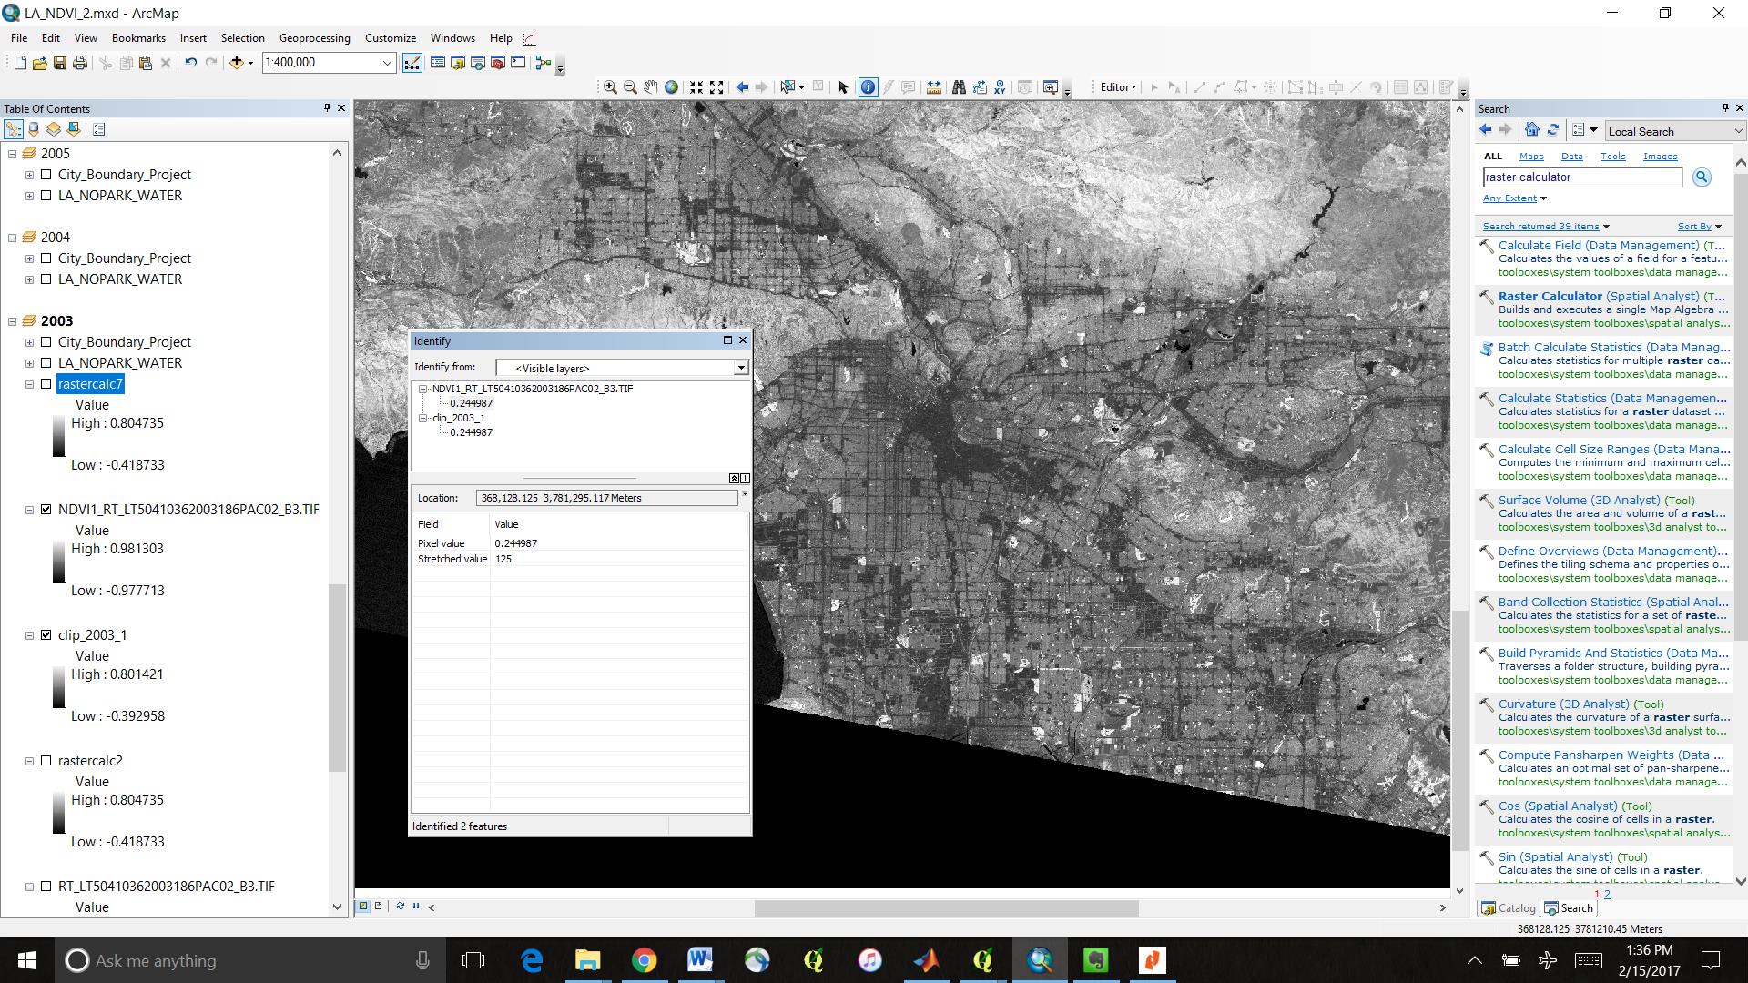Filter search results by Tools
This screenshot has width=1748, height=983.
click(1612, 157)
